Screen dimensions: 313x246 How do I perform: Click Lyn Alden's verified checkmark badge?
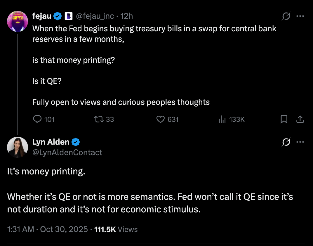76,142
